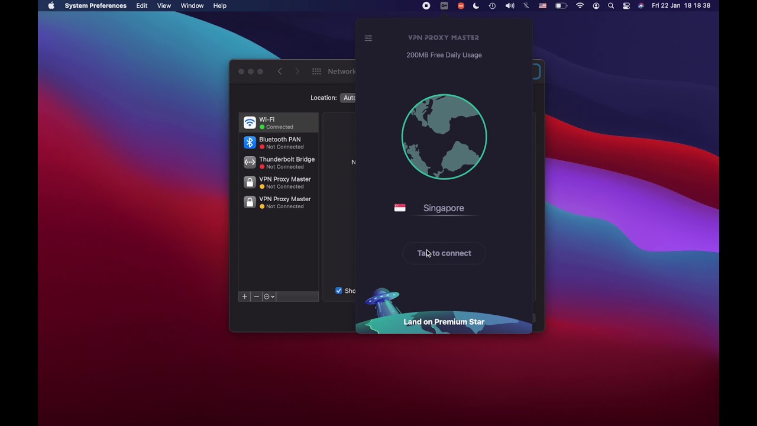Open Land on Premium Star banner
This screenshot has height=426, width=757.
pyautogui.click(x=444, y=322)
